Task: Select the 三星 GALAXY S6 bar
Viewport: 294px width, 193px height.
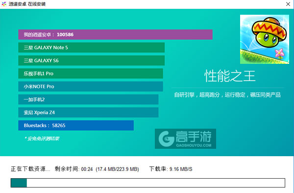Action: 91,60
